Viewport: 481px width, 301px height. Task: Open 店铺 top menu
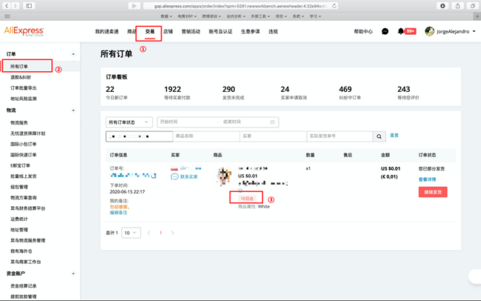pos(168,31)
